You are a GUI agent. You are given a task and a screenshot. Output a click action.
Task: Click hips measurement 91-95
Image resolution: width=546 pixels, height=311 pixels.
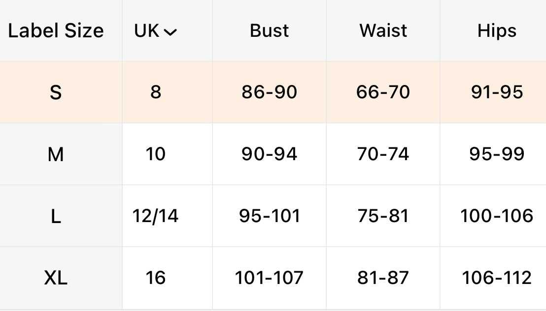coord(496,92)
